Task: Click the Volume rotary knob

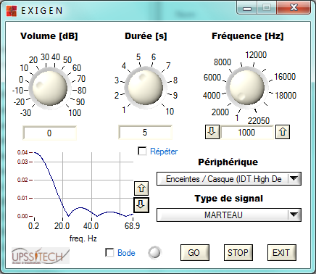Action: 50,88
